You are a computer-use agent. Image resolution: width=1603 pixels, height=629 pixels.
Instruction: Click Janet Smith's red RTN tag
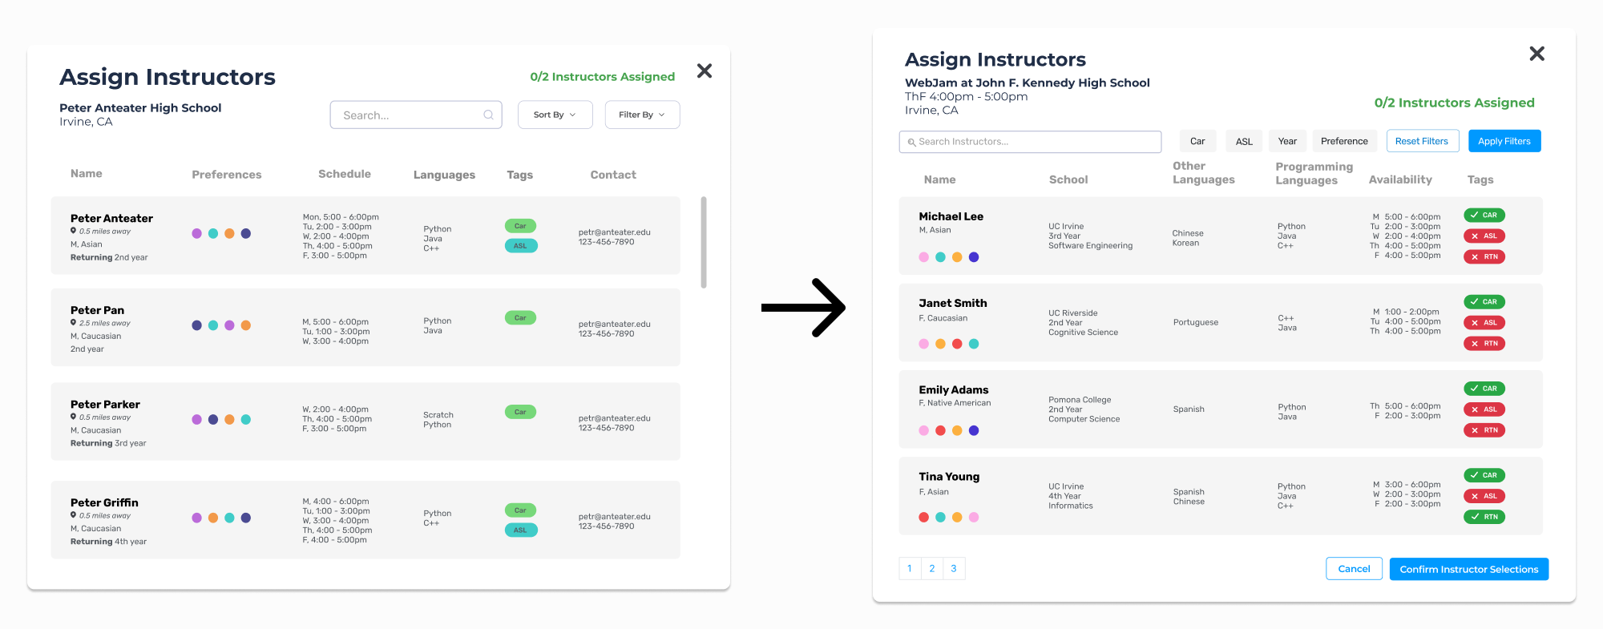coord(1484,343)
